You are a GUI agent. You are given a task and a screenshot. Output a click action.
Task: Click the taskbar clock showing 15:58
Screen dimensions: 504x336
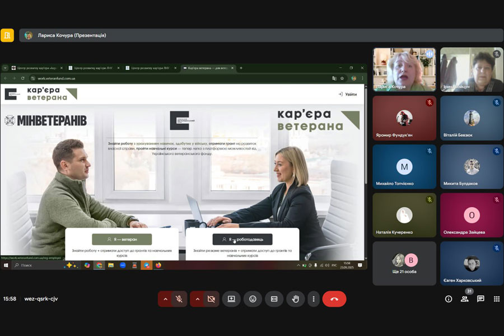(347, 265)
